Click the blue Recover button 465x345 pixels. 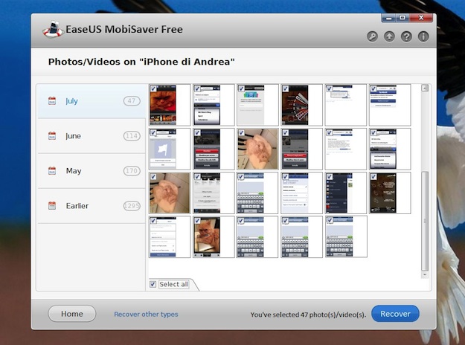click(395, 314)
